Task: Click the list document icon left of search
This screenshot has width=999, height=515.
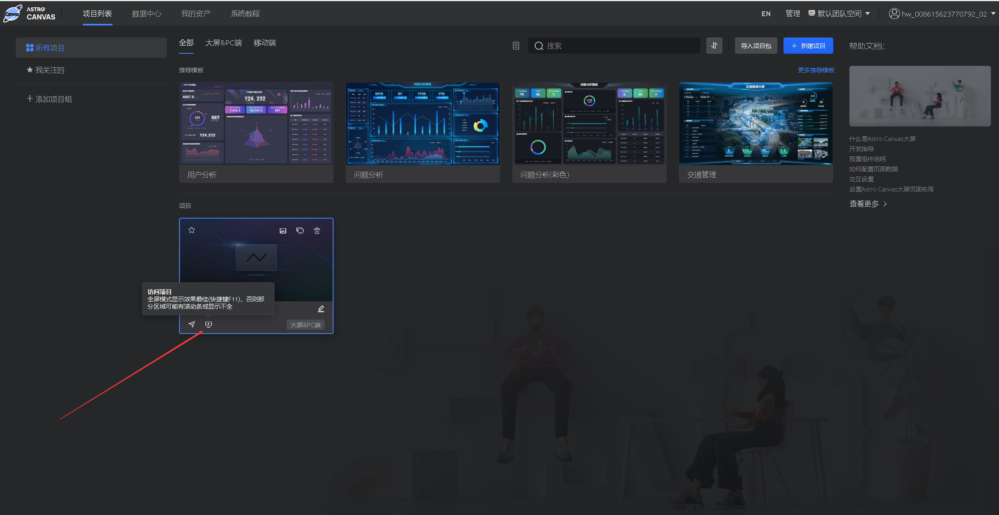Action: click(x=516, y=46)
